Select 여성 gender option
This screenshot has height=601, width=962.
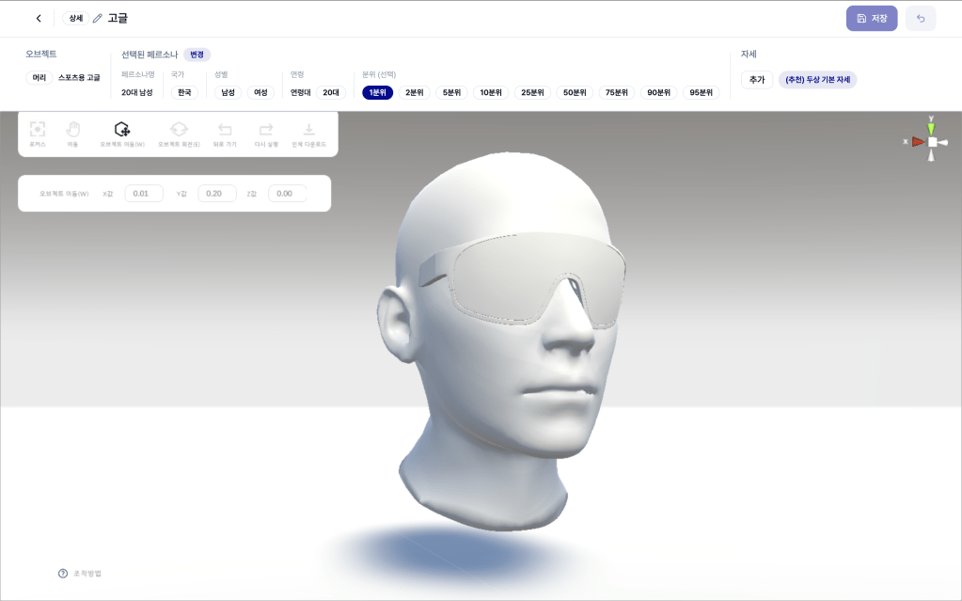[x=260, y=92]
